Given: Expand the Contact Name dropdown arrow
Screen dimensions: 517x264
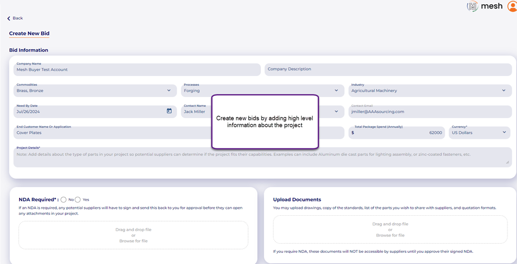Looking at the screenshot, I should tap(336, 111).
